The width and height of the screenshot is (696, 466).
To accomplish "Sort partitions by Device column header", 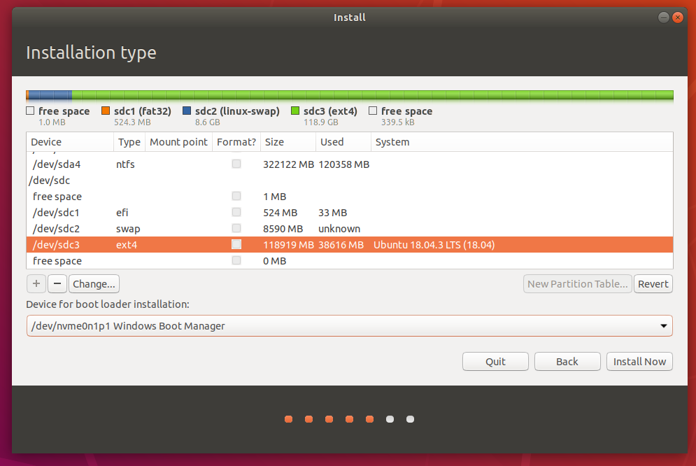I will point(69,142).
